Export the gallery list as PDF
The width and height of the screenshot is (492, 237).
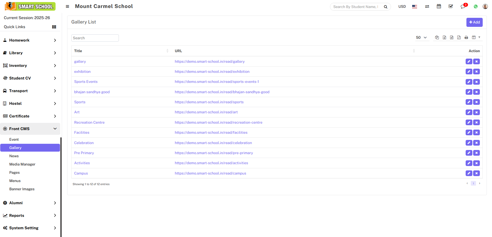(x=459, y=37)
